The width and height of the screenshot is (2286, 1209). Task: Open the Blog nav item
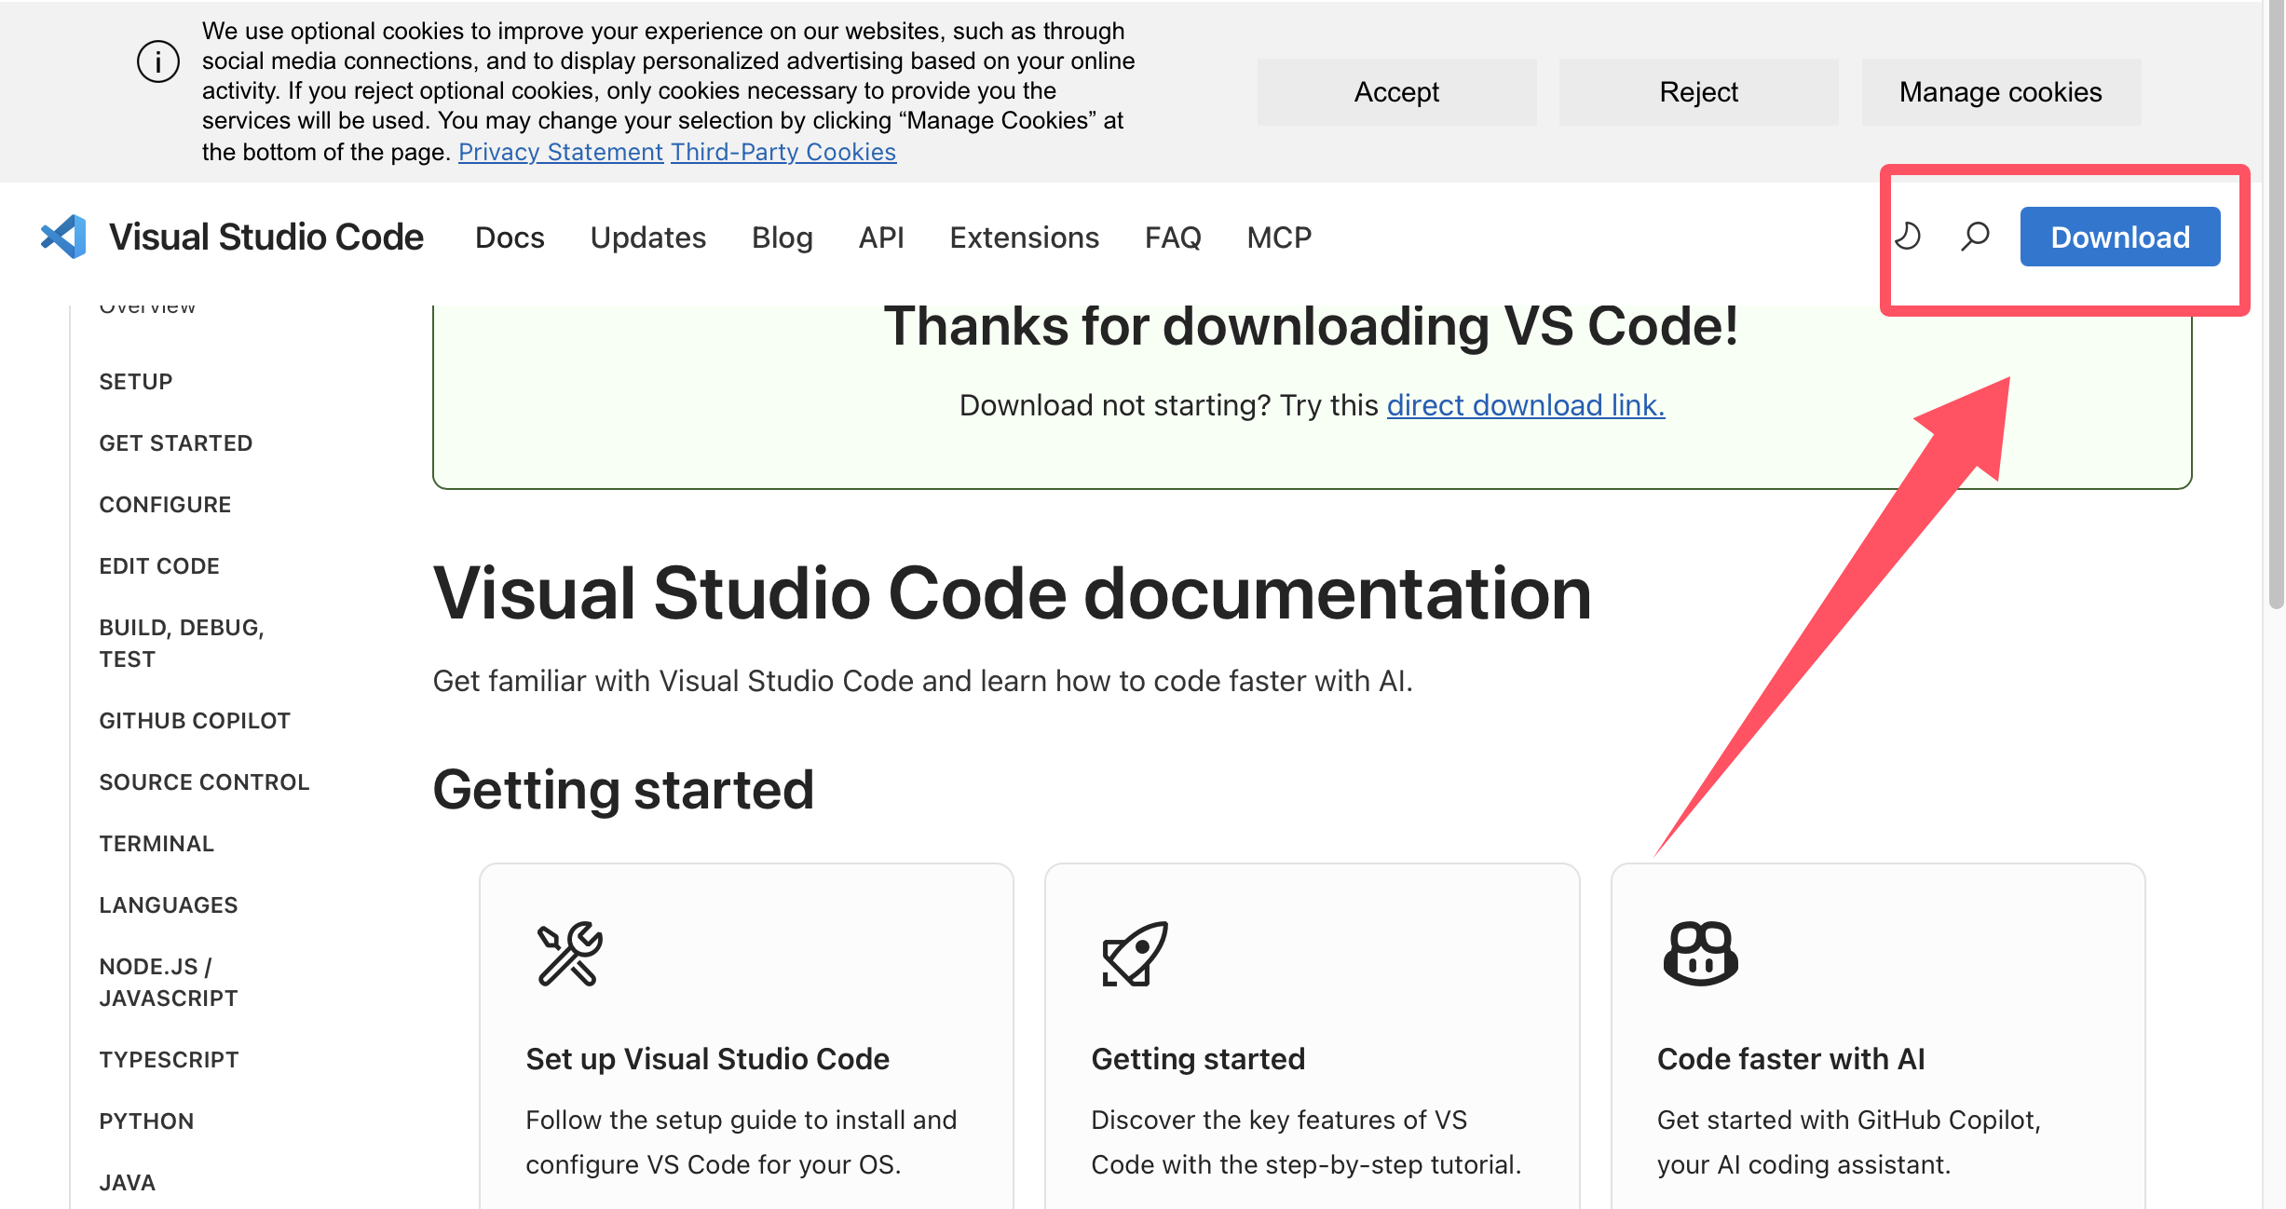[782, 238]
